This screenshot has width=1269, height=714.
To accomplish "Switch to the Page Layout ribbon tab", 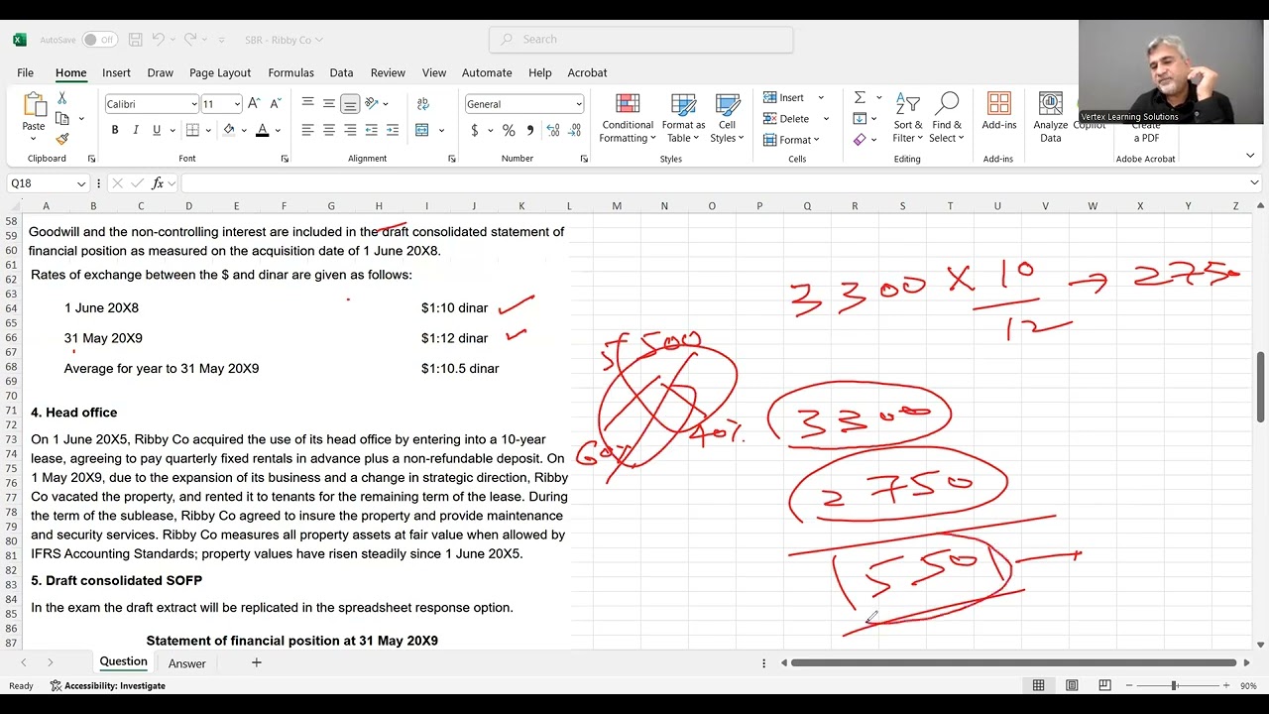I will [x=220, y=72].
